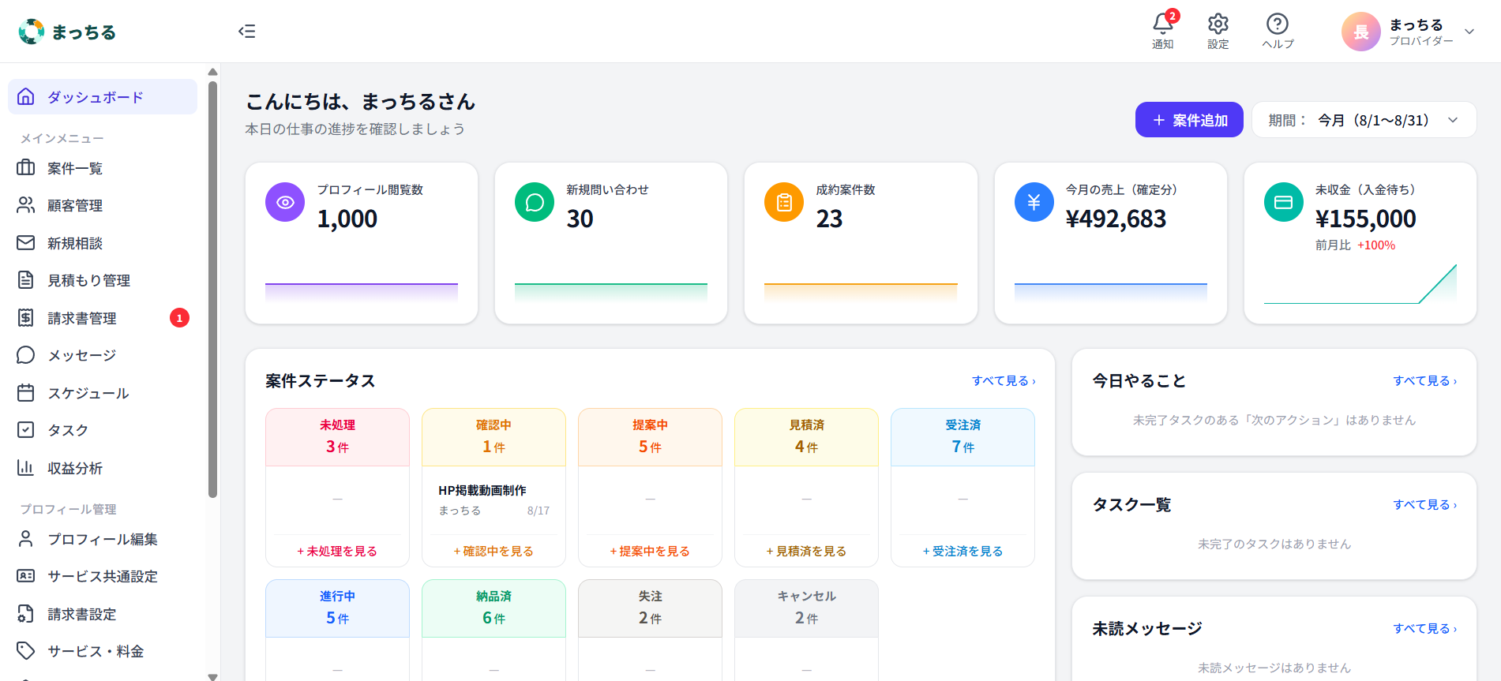Click the 顧客管理 people icon

pyautogui.click(x=26, y=205)
